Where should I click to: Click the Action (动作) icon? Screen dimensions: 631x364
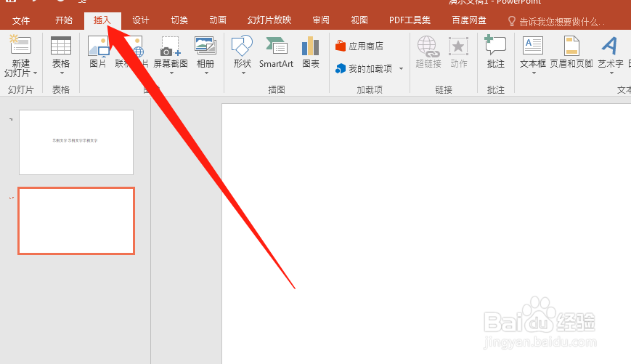pyautogui.click(x=458, y=46)
